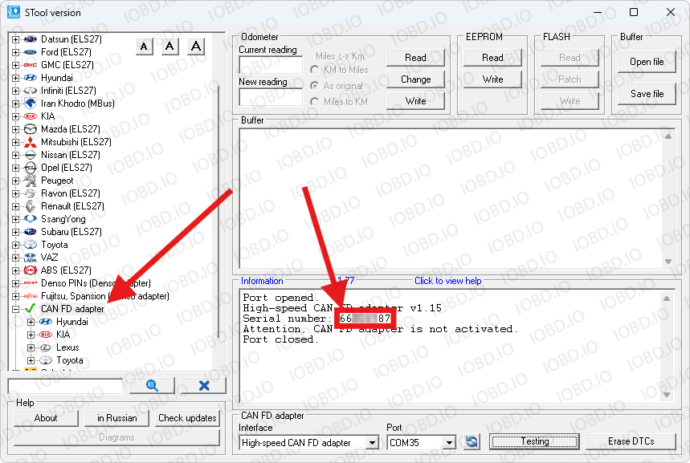Expand the Toyota tree node under CAN FD adapter
This screenshot has width=690, height=463.
click(x=31, y=360)
